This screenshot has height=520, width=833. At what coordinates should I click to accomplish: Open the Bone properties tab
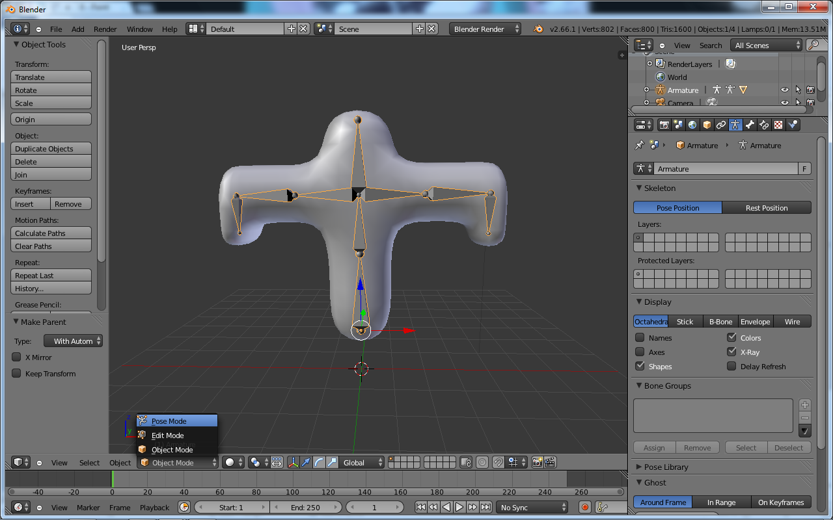coord(750,124)
